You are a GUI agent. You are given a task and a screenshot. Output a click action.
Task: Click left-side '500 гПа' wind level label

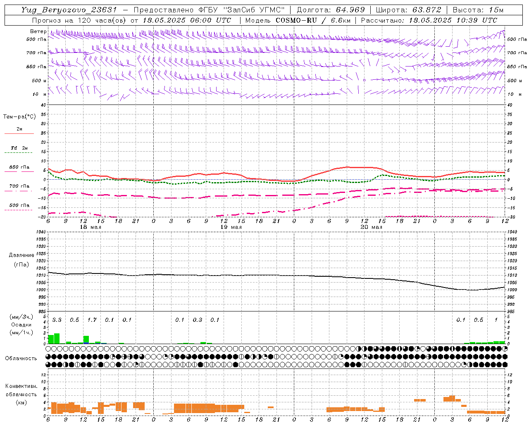pyautogui.click(x=36, y=39)
